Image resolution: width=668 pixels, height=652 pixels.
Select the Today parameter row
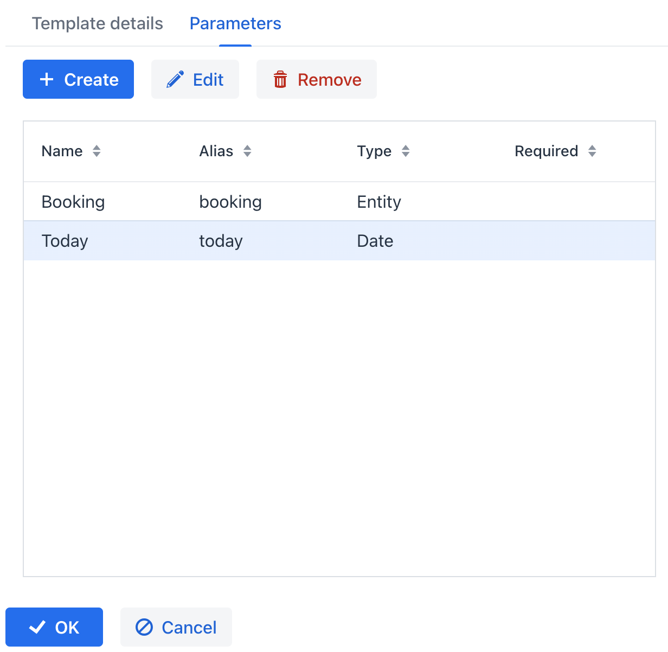click(x=217, y=240)
